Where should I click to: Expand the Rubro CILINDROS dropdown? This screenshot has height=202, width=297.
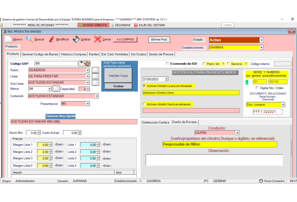[88, 70]
